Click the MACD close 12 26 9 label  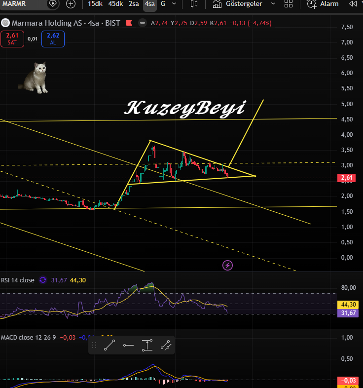pyautogui.click(x=28, y=338)
